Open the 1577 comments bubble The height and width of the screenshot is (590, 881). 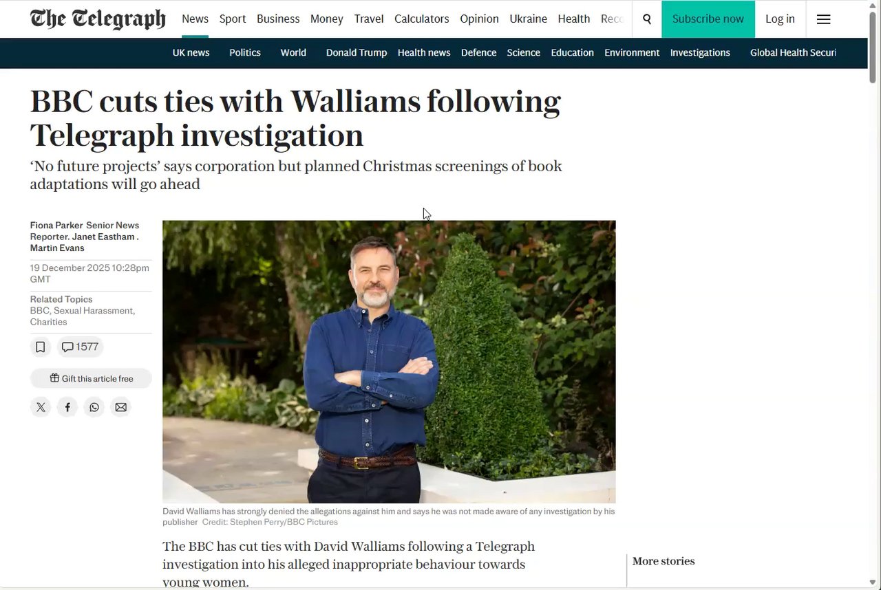tap(80, 347)
